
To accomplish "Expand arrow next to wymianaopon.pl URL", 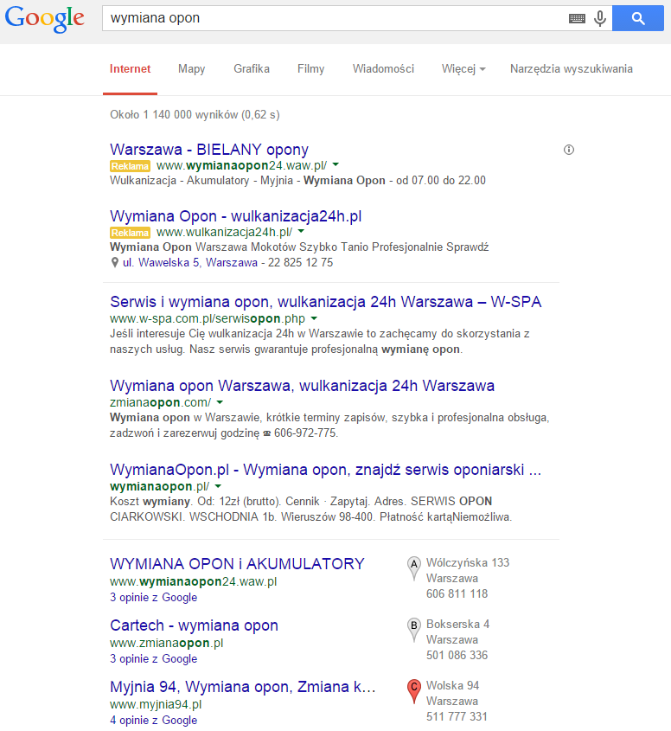I will pos(218,486).
